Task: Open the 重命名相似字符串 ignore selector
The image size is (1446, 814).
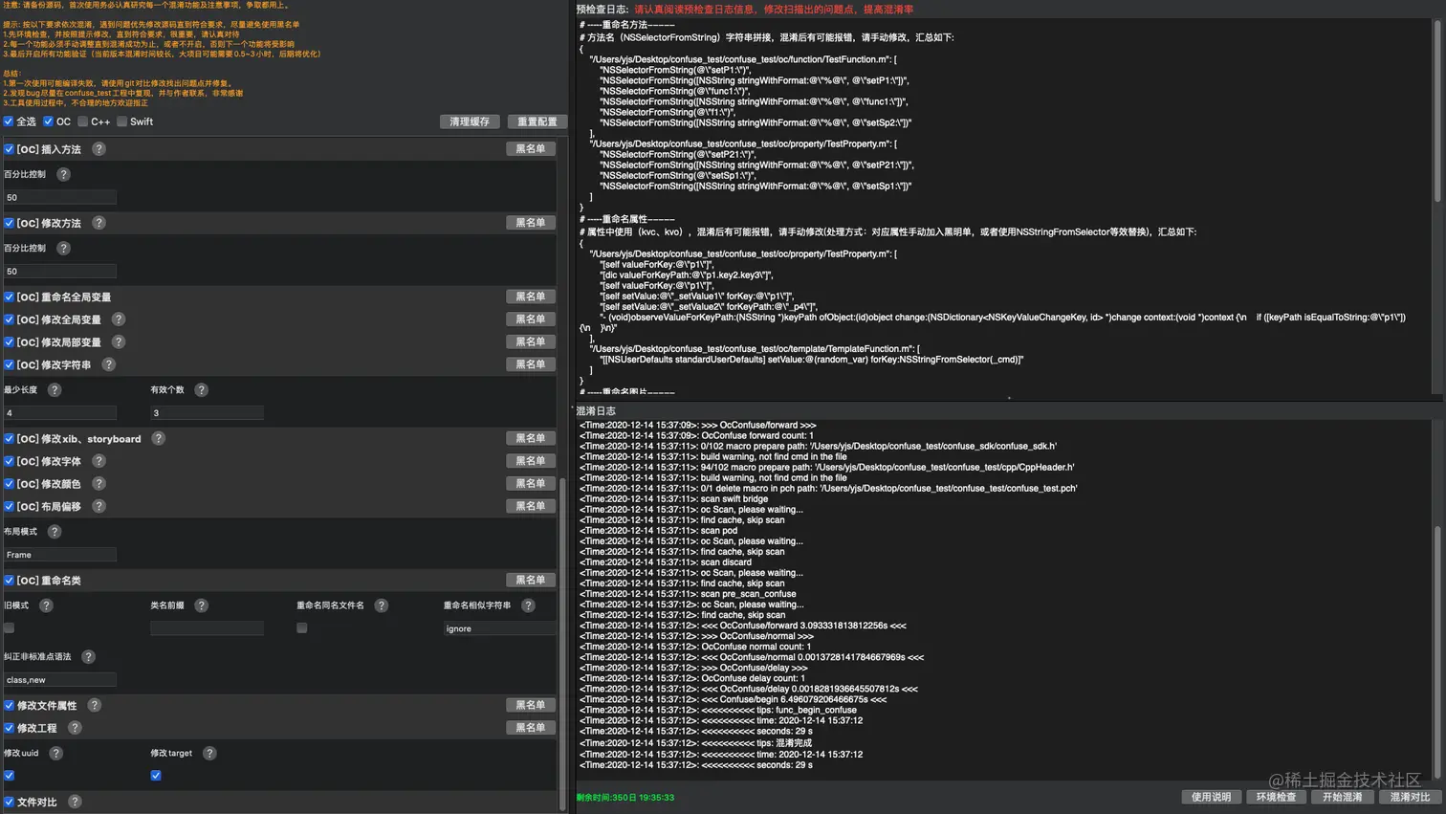Action: (499, 628)
